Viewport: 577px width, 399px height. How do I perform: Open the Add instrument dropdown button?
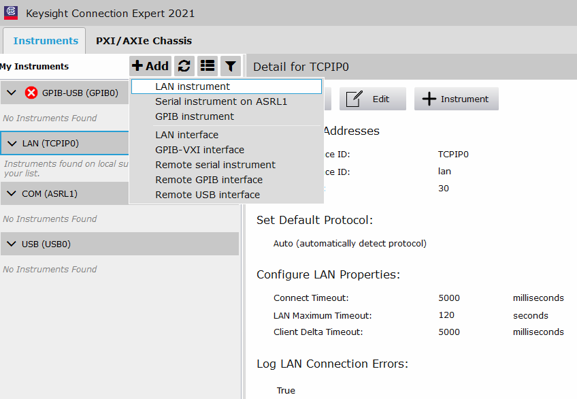[x=150, y=66]
